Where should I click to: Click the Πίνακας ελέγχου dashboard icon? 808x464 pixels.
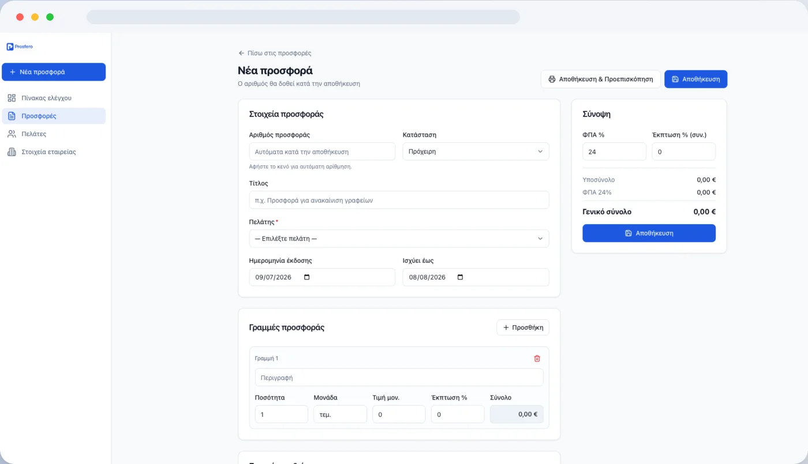pyautogui.click(x=12, y=98)
